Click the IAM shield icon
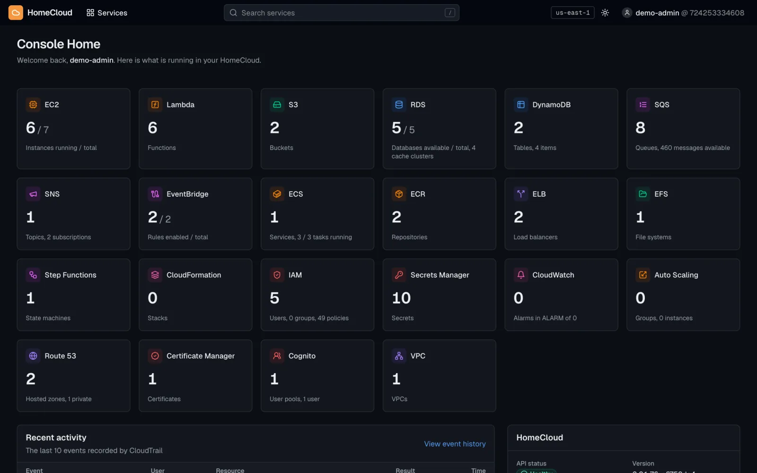Image resolution: width=757 pixels, height=473 pixels. coord(277,275)
